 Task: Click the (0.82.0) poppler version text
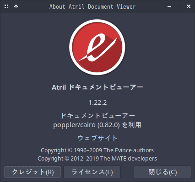point(108,125)
